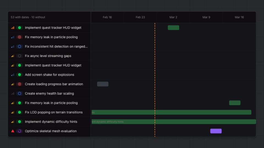Viewport: 264px width, 148px height.
Task: Click the '53 with dates · 10 without' summary
Action: click(x=28, y=17)
